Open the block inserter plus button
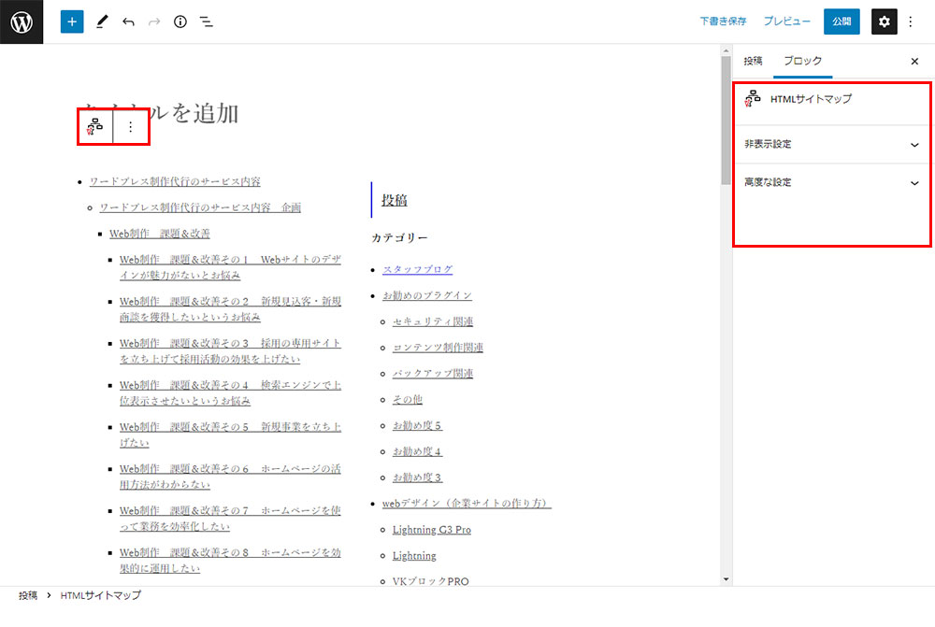The width and height of the screenshot is (935, 627). point(72,21)
